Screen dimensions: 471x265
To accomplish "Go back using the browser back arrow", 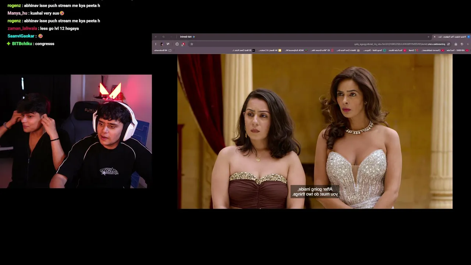I will 468,44.
